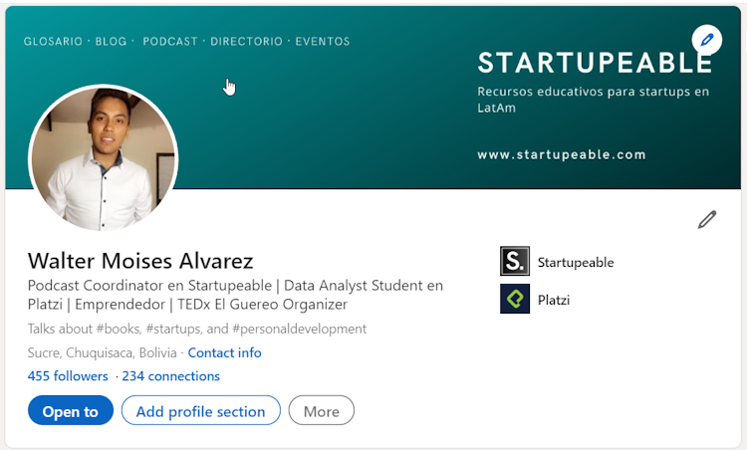Click the PODCAST banner text
The height and width of the screenshot is (450, 747).
coord(170,42)
